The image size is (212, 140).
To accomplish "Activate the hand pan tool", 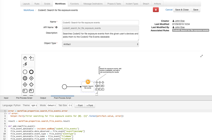I will (25, 58).
